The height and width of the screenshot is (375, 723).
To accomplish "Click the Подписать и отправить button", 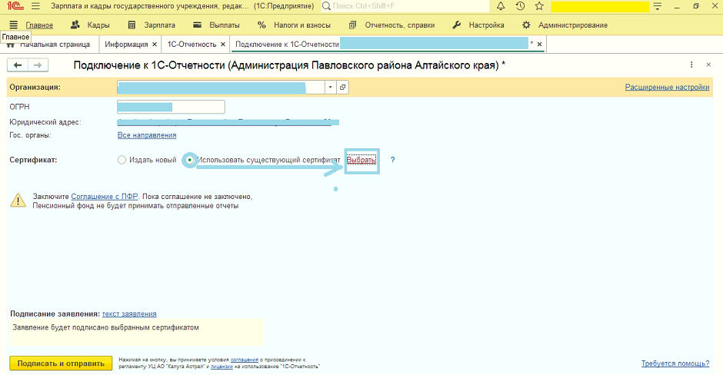I will click(x=61, y=363).
